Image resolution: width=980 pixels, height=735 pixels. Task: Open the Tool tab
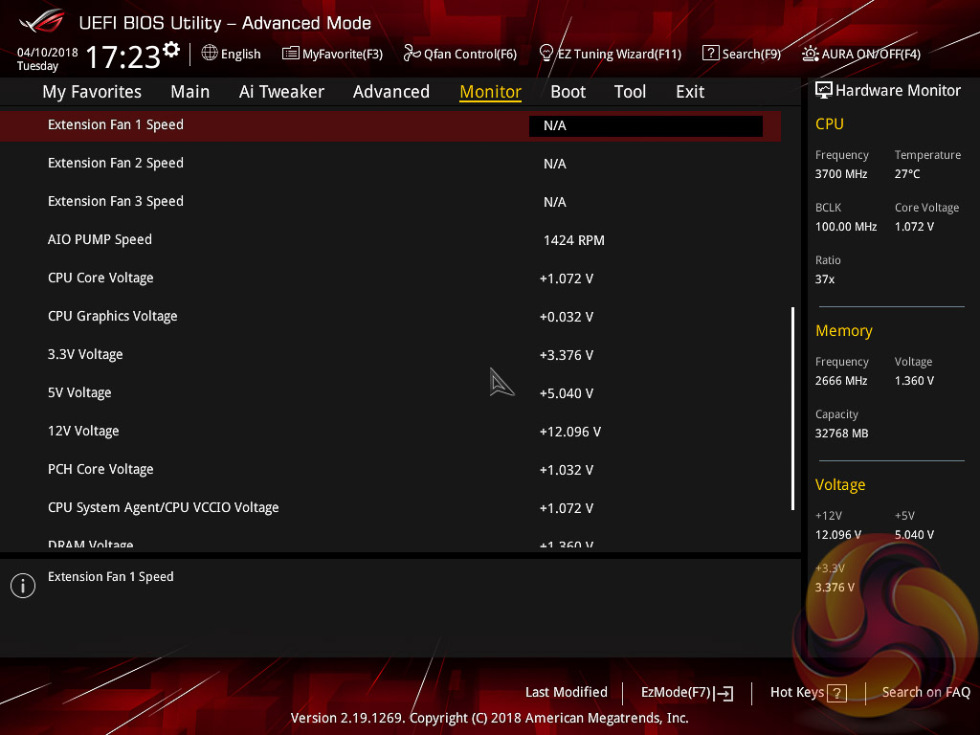point(630,92)
